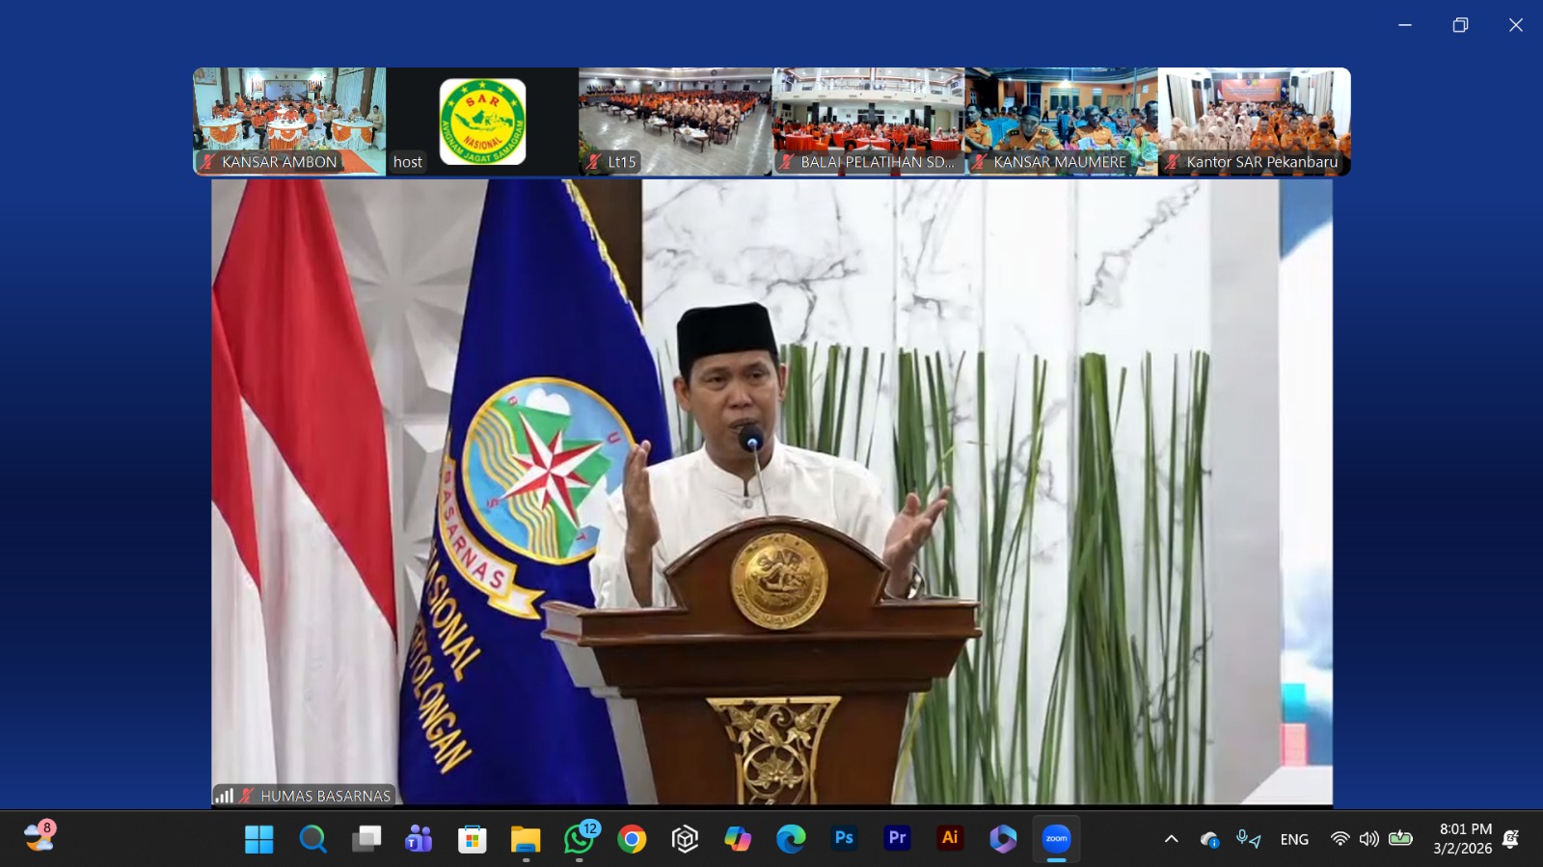Screen dimensions: 1543x867
Task: Restore down the Zoom meeting window
Action: click(1460, 25)
